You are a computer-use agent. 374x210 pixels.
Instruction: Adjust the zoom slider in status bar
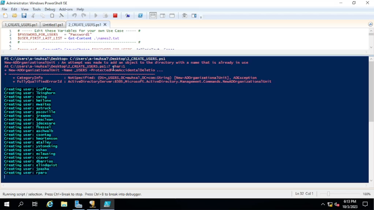pos(329,194)
